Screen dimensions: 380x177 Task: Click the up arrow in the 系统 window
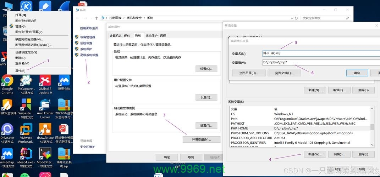click(x=97, y=18)
